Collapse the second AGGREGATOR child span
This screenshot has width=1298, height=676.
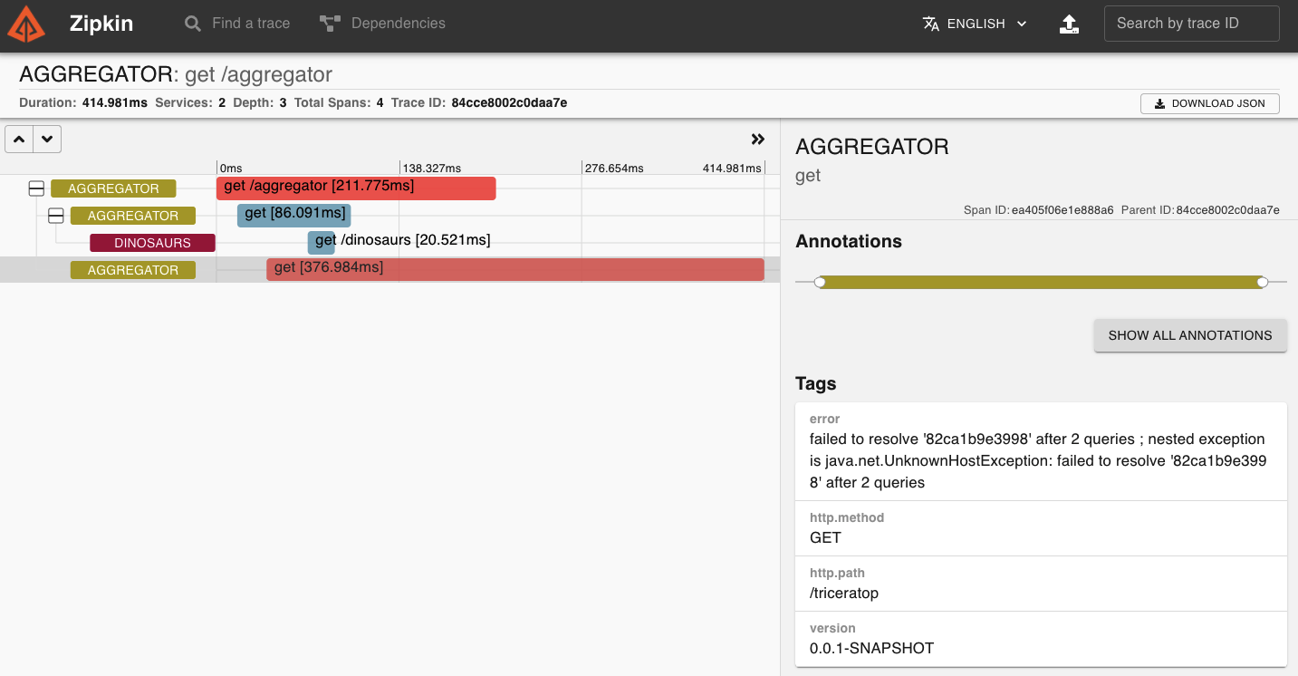(x=56, y=216)
